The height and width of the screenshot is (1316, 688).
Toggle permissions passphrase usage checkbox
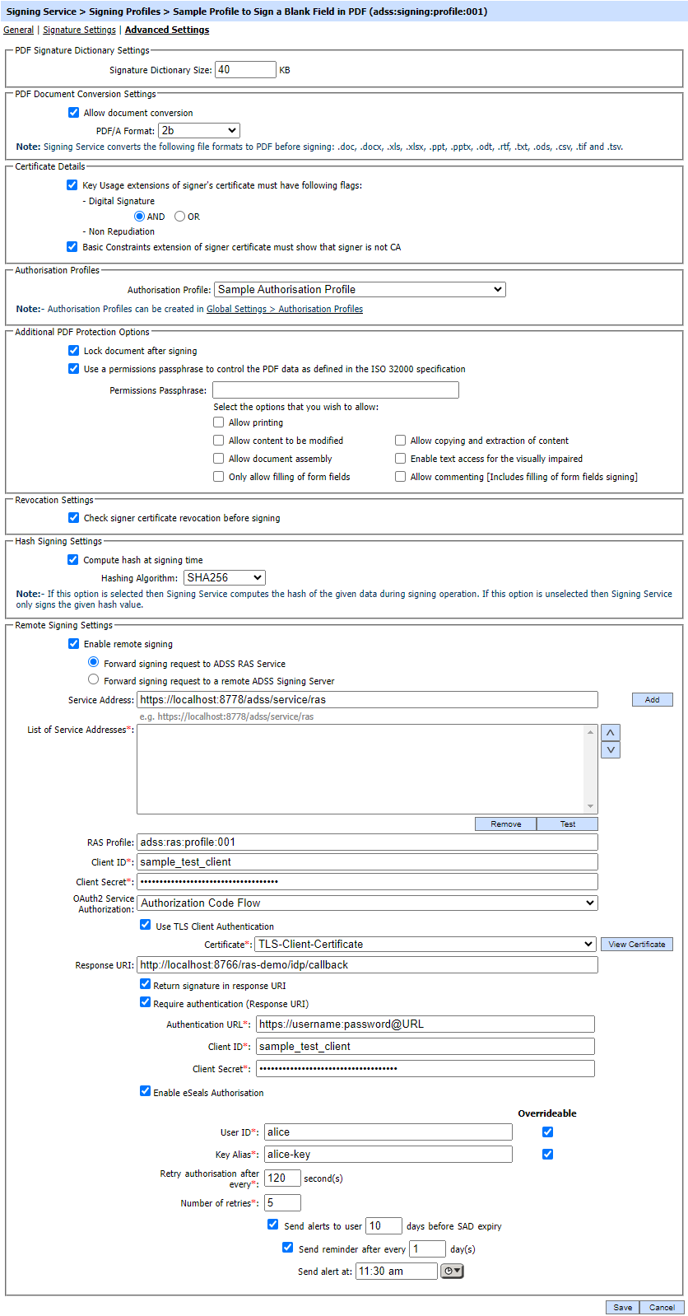click(73, 368)
